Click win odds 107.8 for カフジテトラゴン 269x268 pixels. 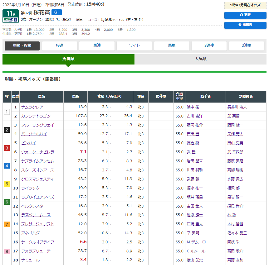tap(81, 116)
